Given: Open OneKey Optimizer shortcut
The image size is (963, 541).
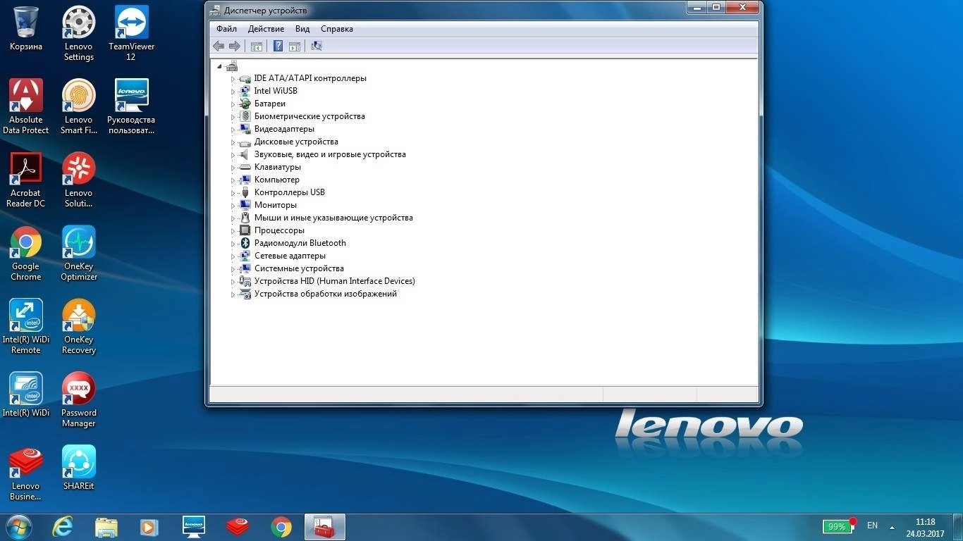Looking at the screenshot, I should 79,253.
